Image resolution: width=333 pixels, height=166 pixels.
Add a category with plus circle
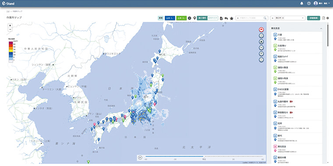(189, 18)
